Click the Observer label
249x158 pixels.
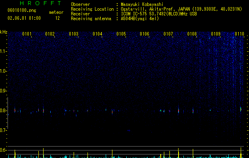(x=80, y=4)
